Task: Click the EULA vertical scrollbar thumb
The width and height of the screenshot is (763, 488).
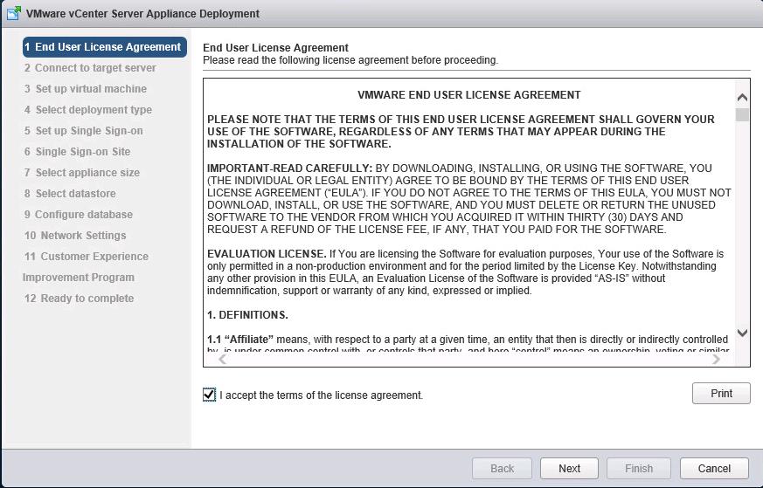Action: coord(742,115)
